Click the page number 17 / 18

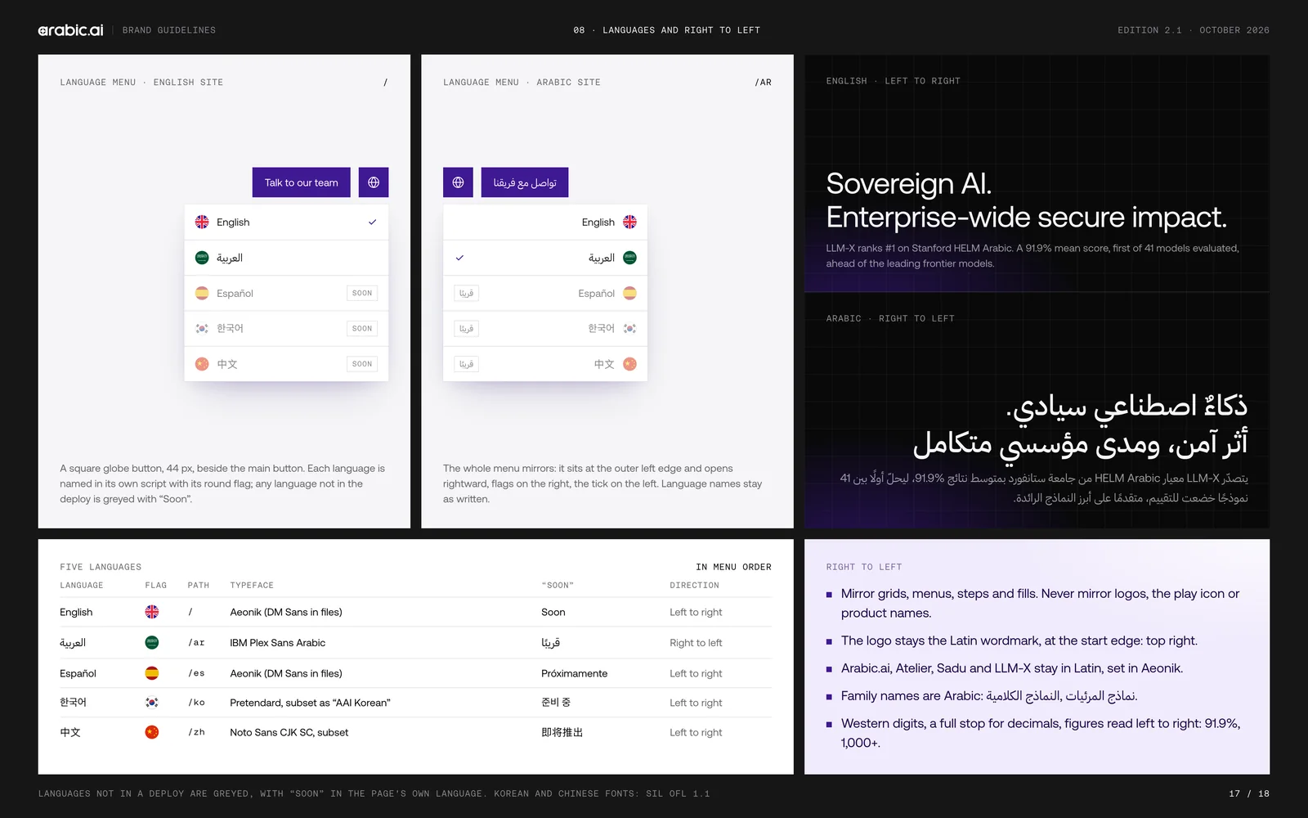click(x=1249, y=793)
